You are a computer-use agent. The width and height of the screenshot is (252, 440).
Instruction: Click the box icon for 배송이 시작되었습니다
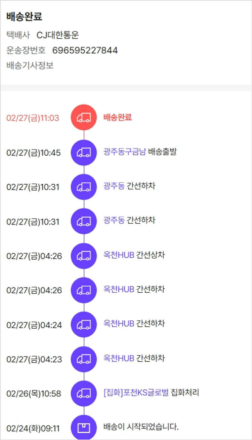click(x=84, y=428)
